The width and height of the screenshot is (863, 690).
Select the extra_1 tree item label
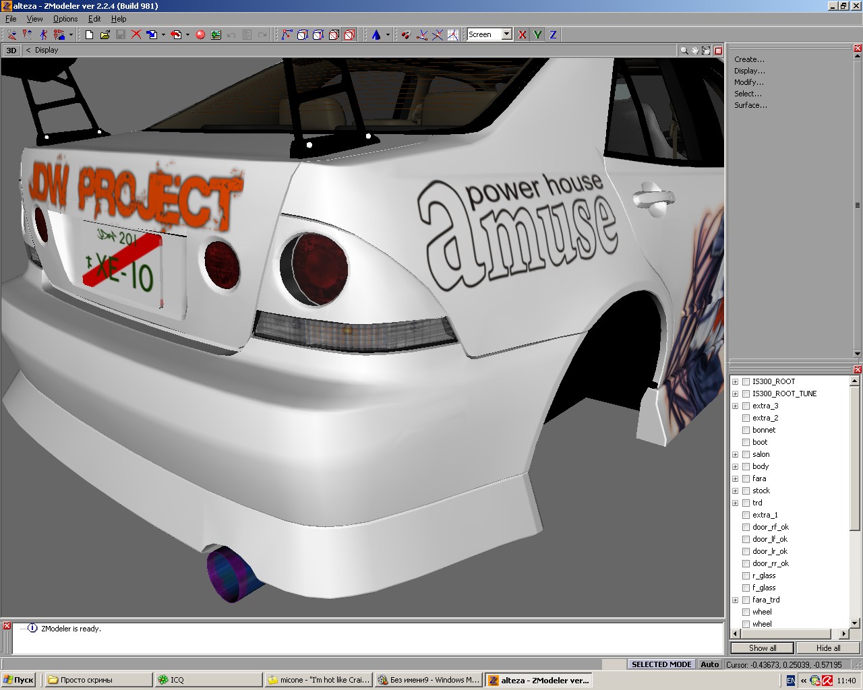pyautogui.click(x=765, y=515)
